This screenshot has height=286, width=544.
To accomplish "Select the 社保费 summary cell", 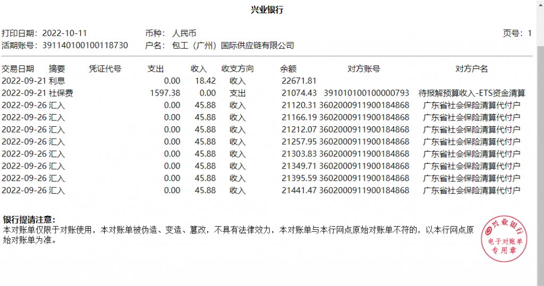I will pyautogui.click(x=61, y=93).
